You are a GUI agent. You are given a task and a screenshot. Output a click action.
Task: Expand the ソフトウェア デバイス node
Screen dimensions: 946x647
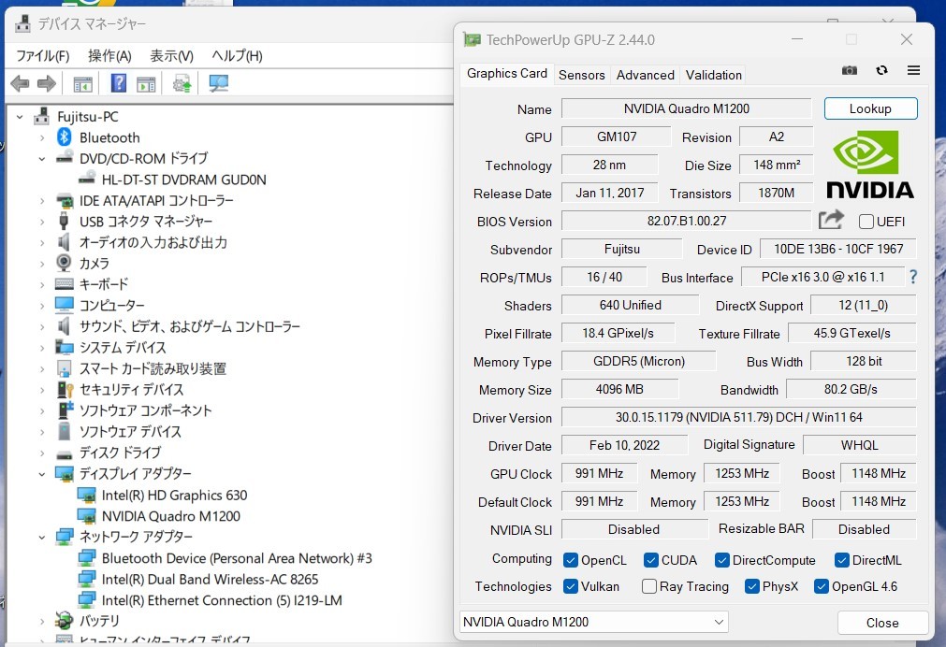(x=41, y=432)
